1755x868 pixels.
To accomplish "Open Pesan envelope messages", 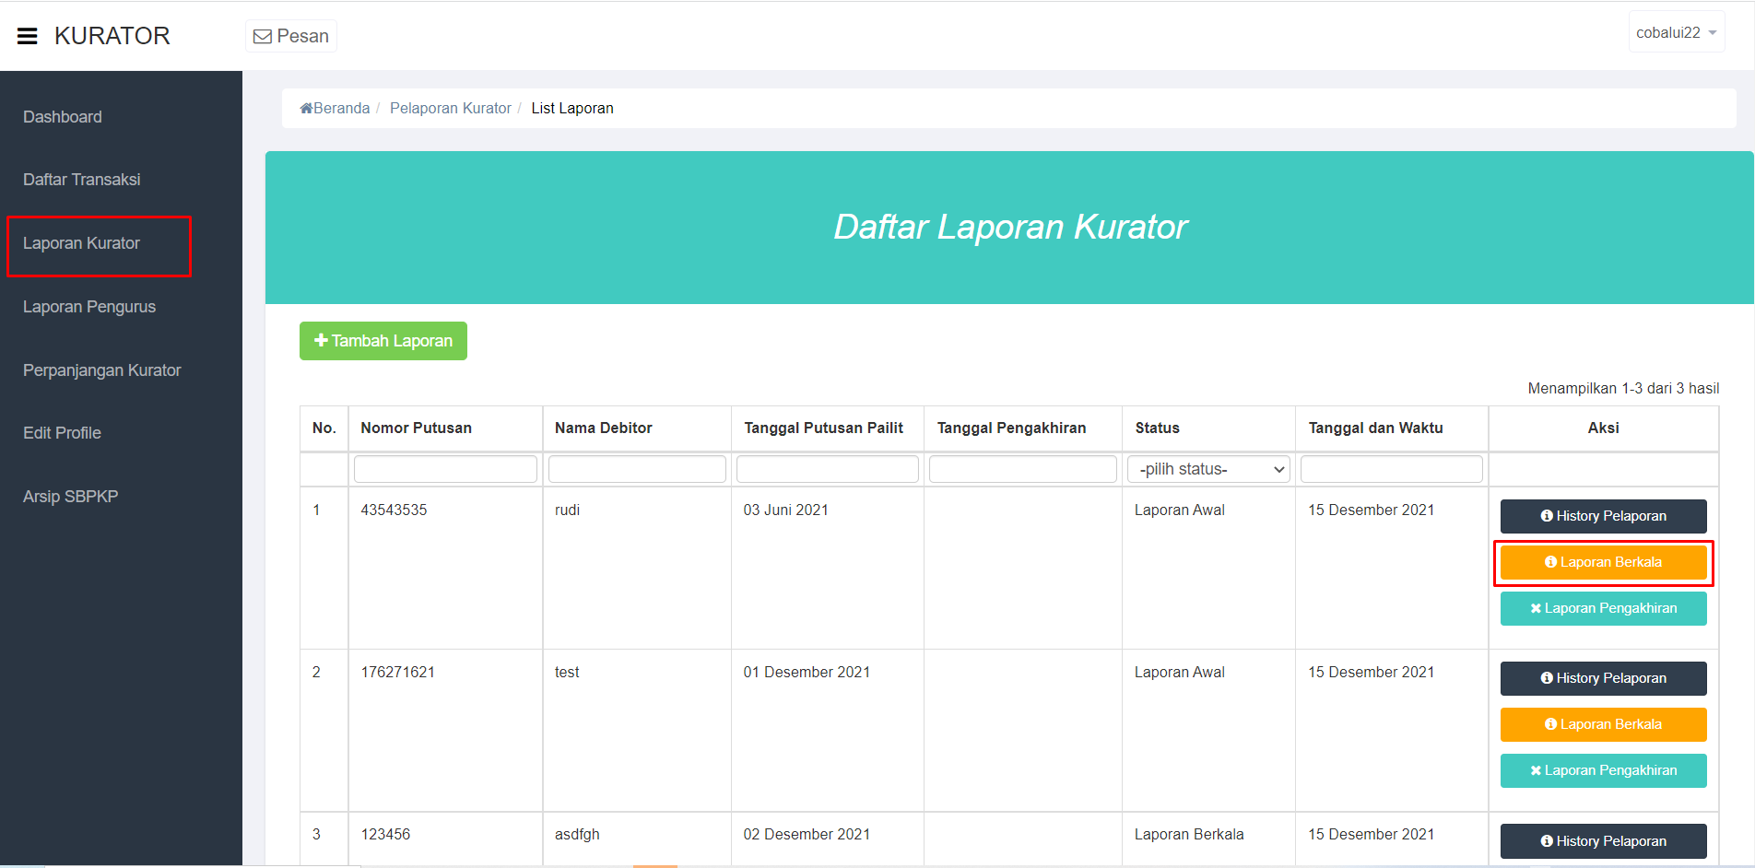I will [291, 36].
